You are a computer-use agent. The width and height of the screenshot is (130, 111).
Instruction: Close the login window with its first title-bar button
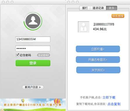coord(3,2)
